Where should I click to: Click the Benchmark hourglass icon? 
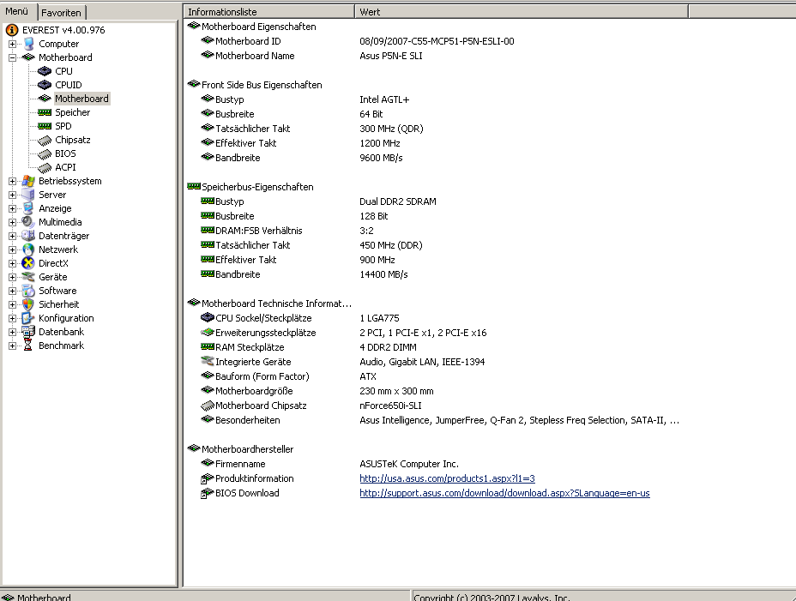28,346
